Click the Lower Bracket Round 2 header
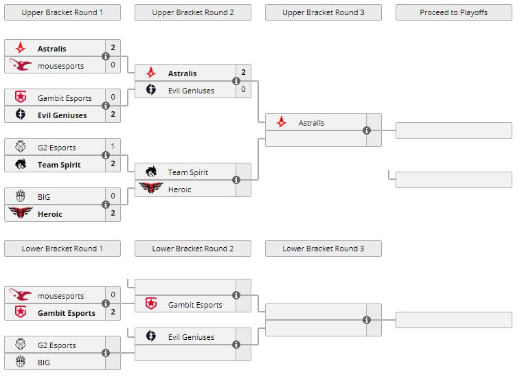The width and height of the screenshot is (524, 379). [x=193, y=249]
